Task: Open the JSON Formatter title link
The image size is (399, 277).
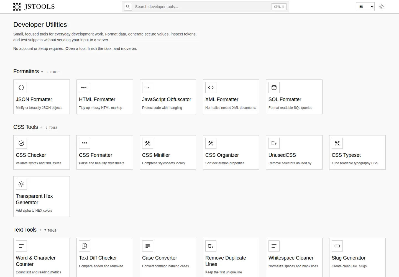Action: [34, 99]
